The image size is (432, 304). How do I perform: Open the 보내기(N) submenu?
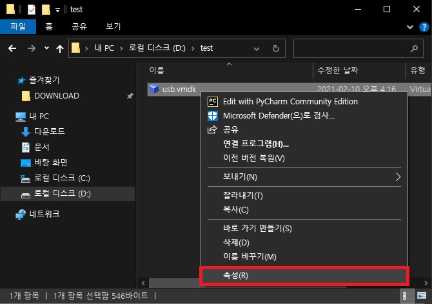tap(304, 177)
